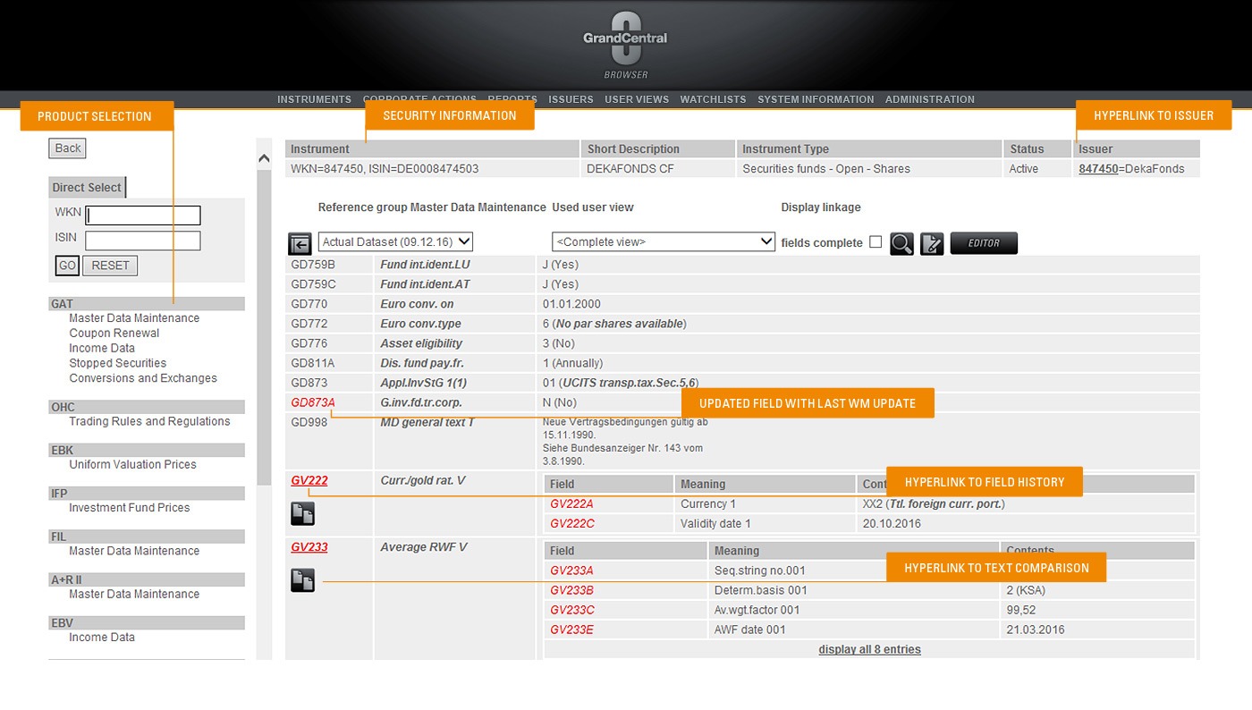The image size is (1252, 710).
Task: Click the IFP section header
Action: [147, 494]
